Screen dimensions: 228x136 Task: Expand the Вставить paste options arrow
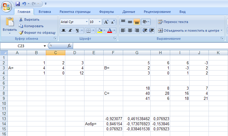coord(10,33)
